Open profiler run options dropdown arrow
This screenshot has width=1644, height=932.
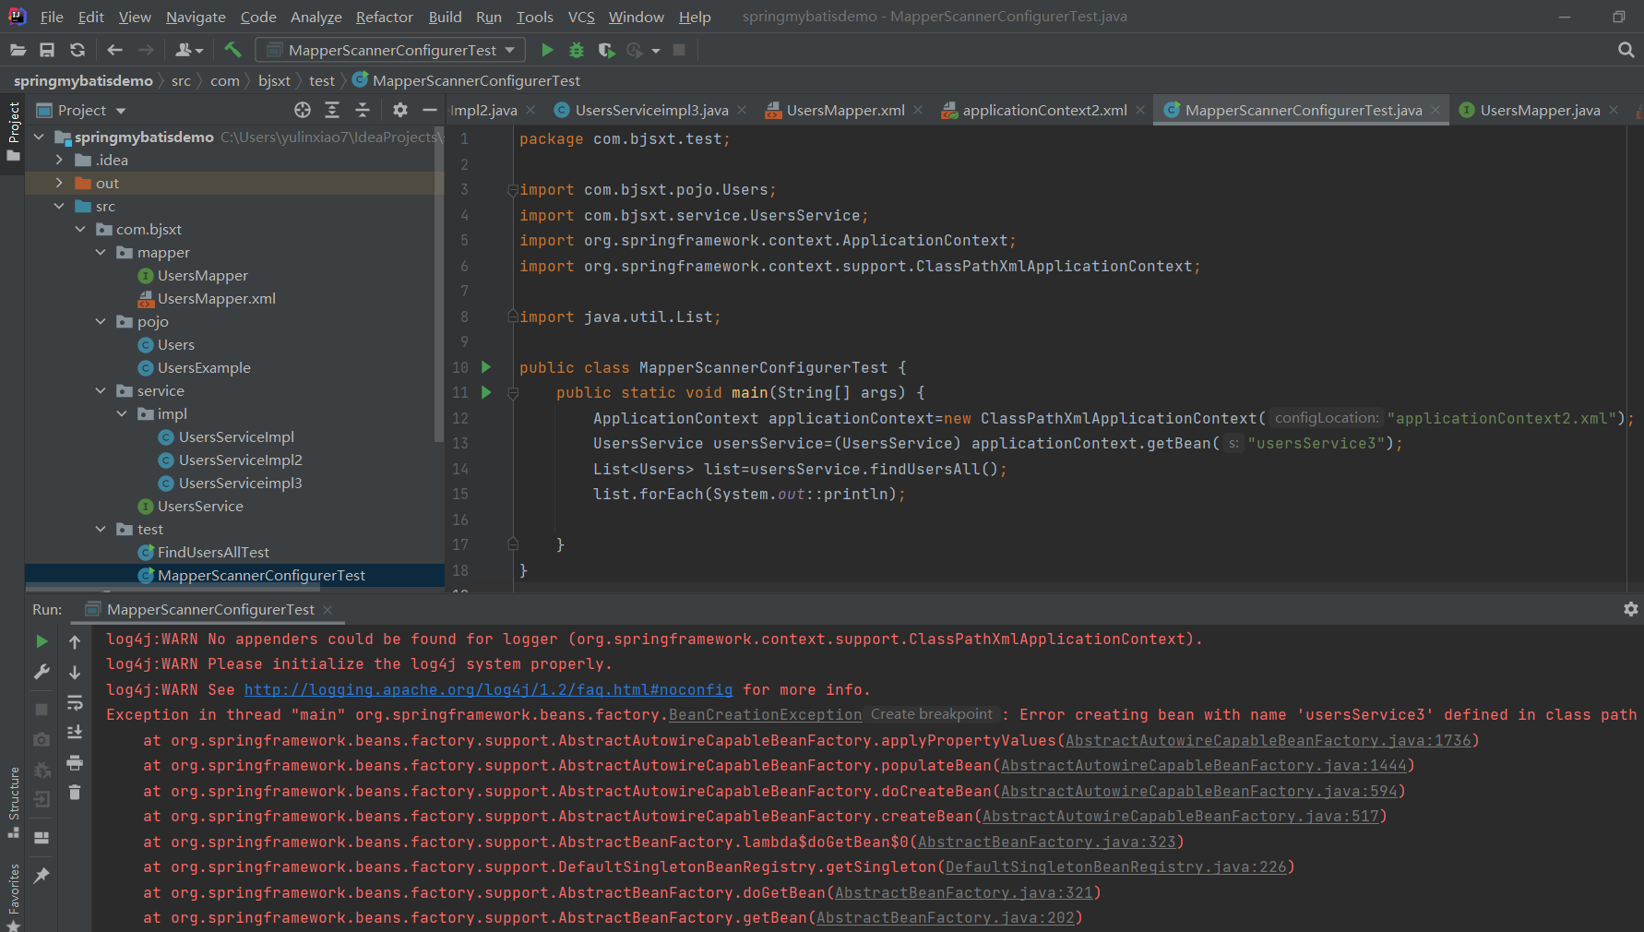click(x=656, y=50)
